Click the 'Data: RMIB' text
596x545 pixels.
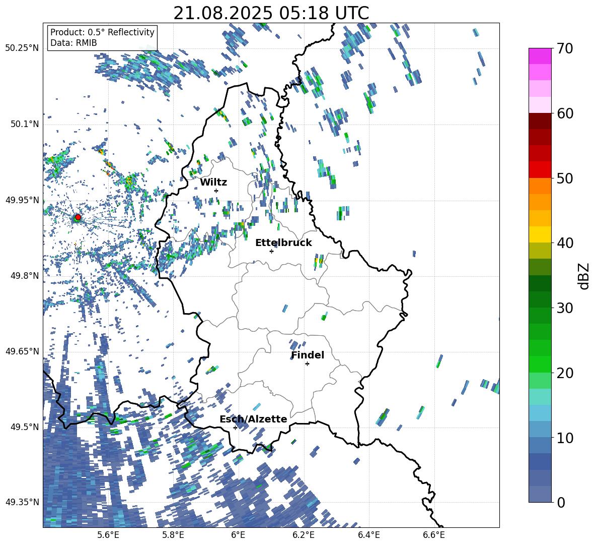pyautogui.click(x=73, y=43)
